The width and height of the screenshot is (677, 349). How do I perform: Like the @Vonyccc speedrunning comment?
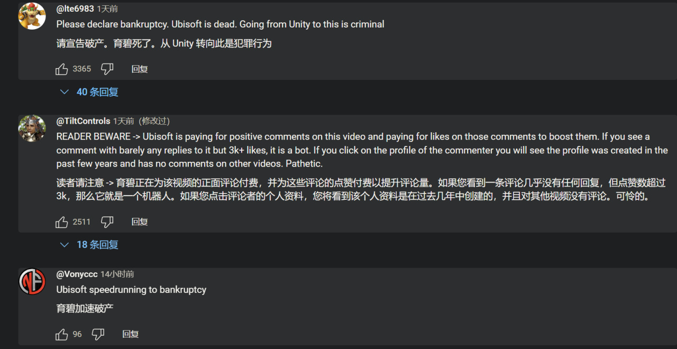point(62,334)
